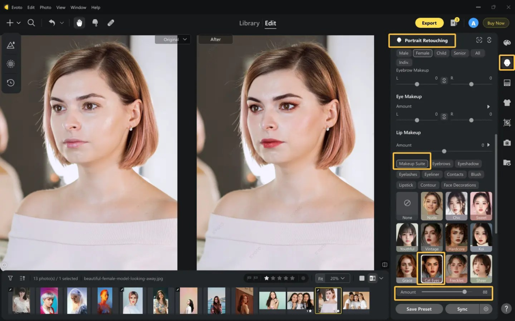This screenshot has width=515, height=321.
Task: Select the healing bandage tool
Action: 110,23
